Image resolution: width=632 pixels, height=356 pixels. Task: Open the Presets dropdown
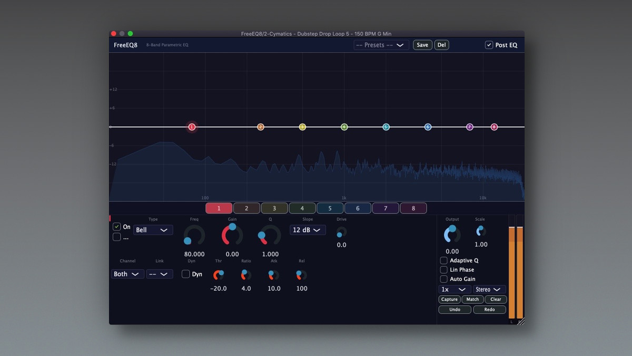[x=381, y=45]
